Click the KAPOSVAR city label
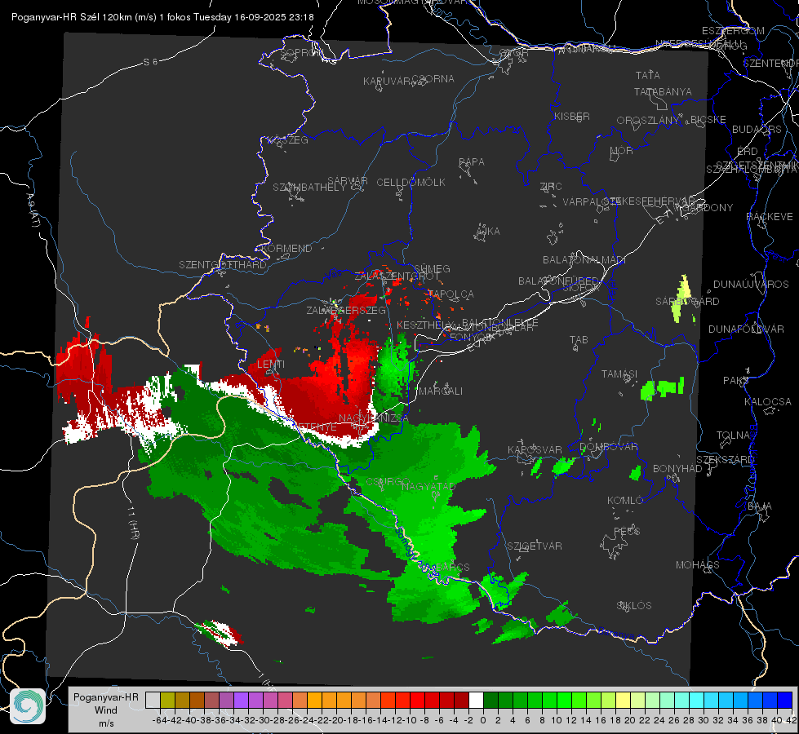Viewport: 799px width, 734px height. point(535,449)
